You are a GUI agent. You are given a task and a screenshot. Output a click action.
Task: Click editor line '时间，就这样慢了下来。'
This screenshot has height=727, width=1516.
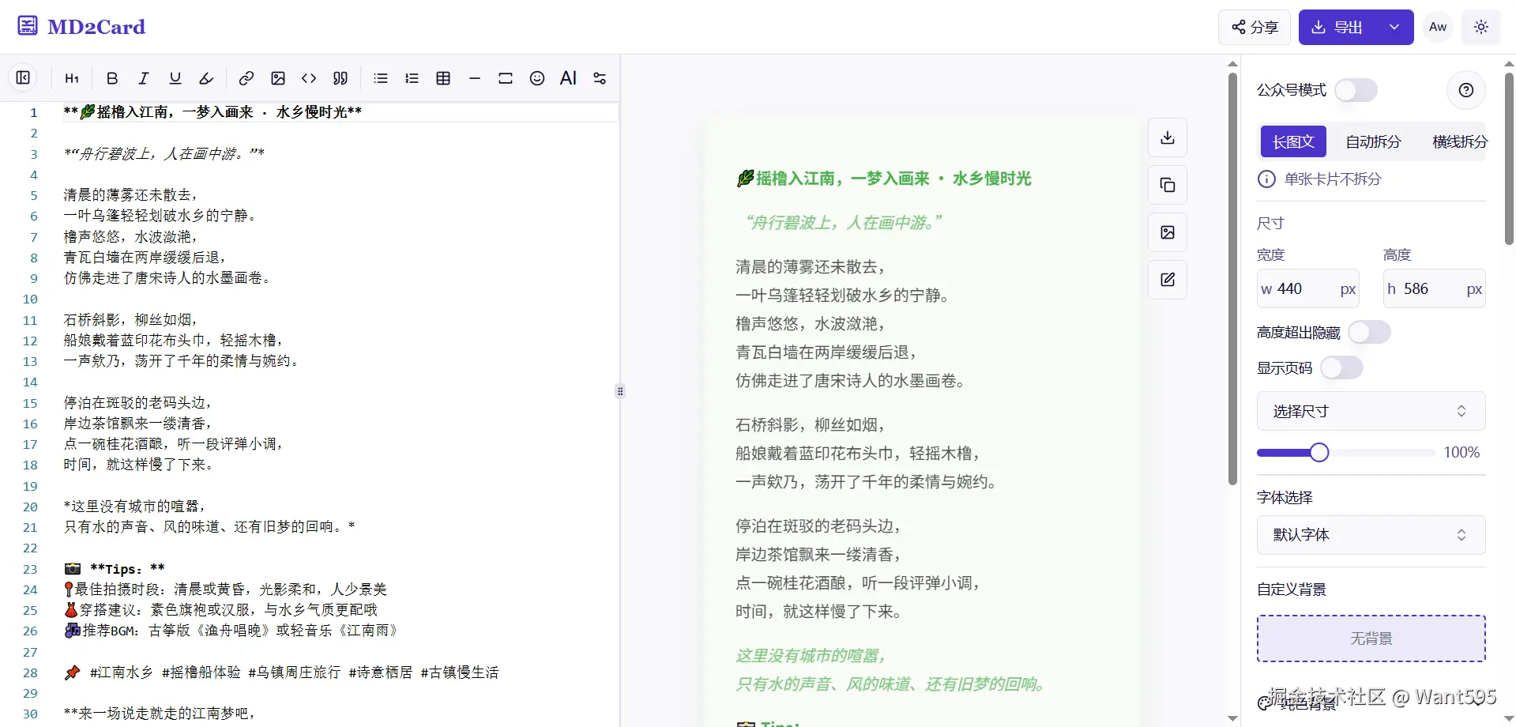(x=138, y=465)
